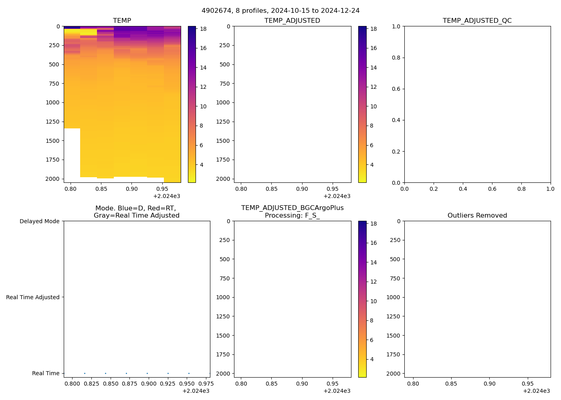Click inside the empty TEMP_ADJUSTED plot area
The width and height of the screenshot is (561, 400).
292,104
